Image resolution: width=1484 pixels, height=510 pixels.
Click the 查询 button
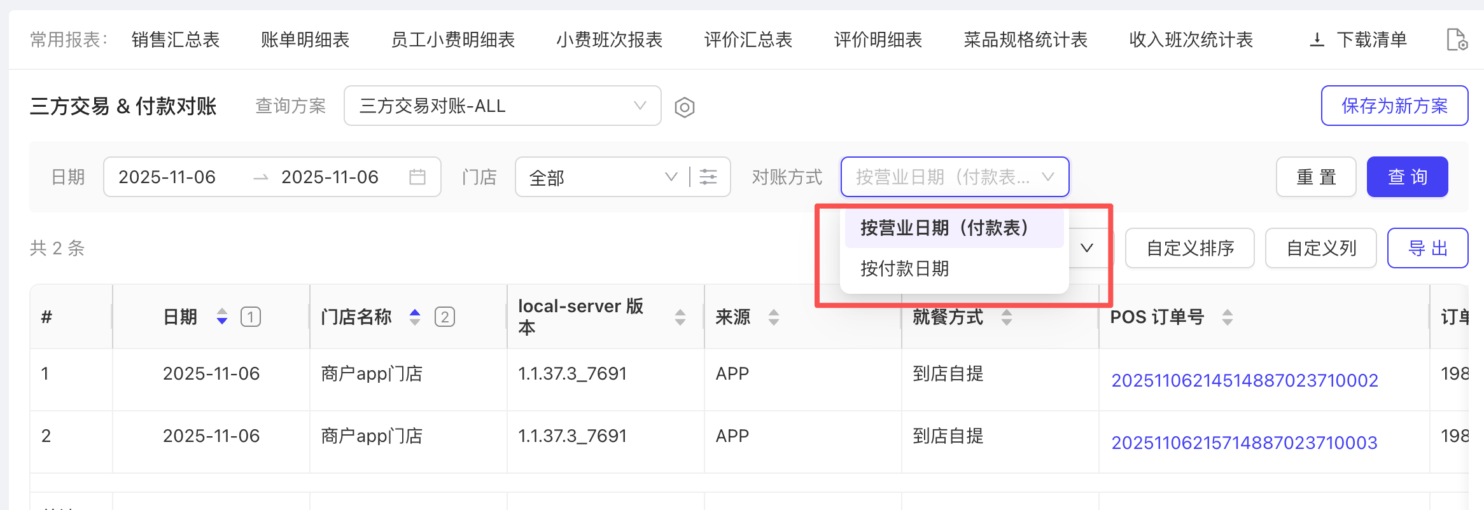click(1407, 177)
